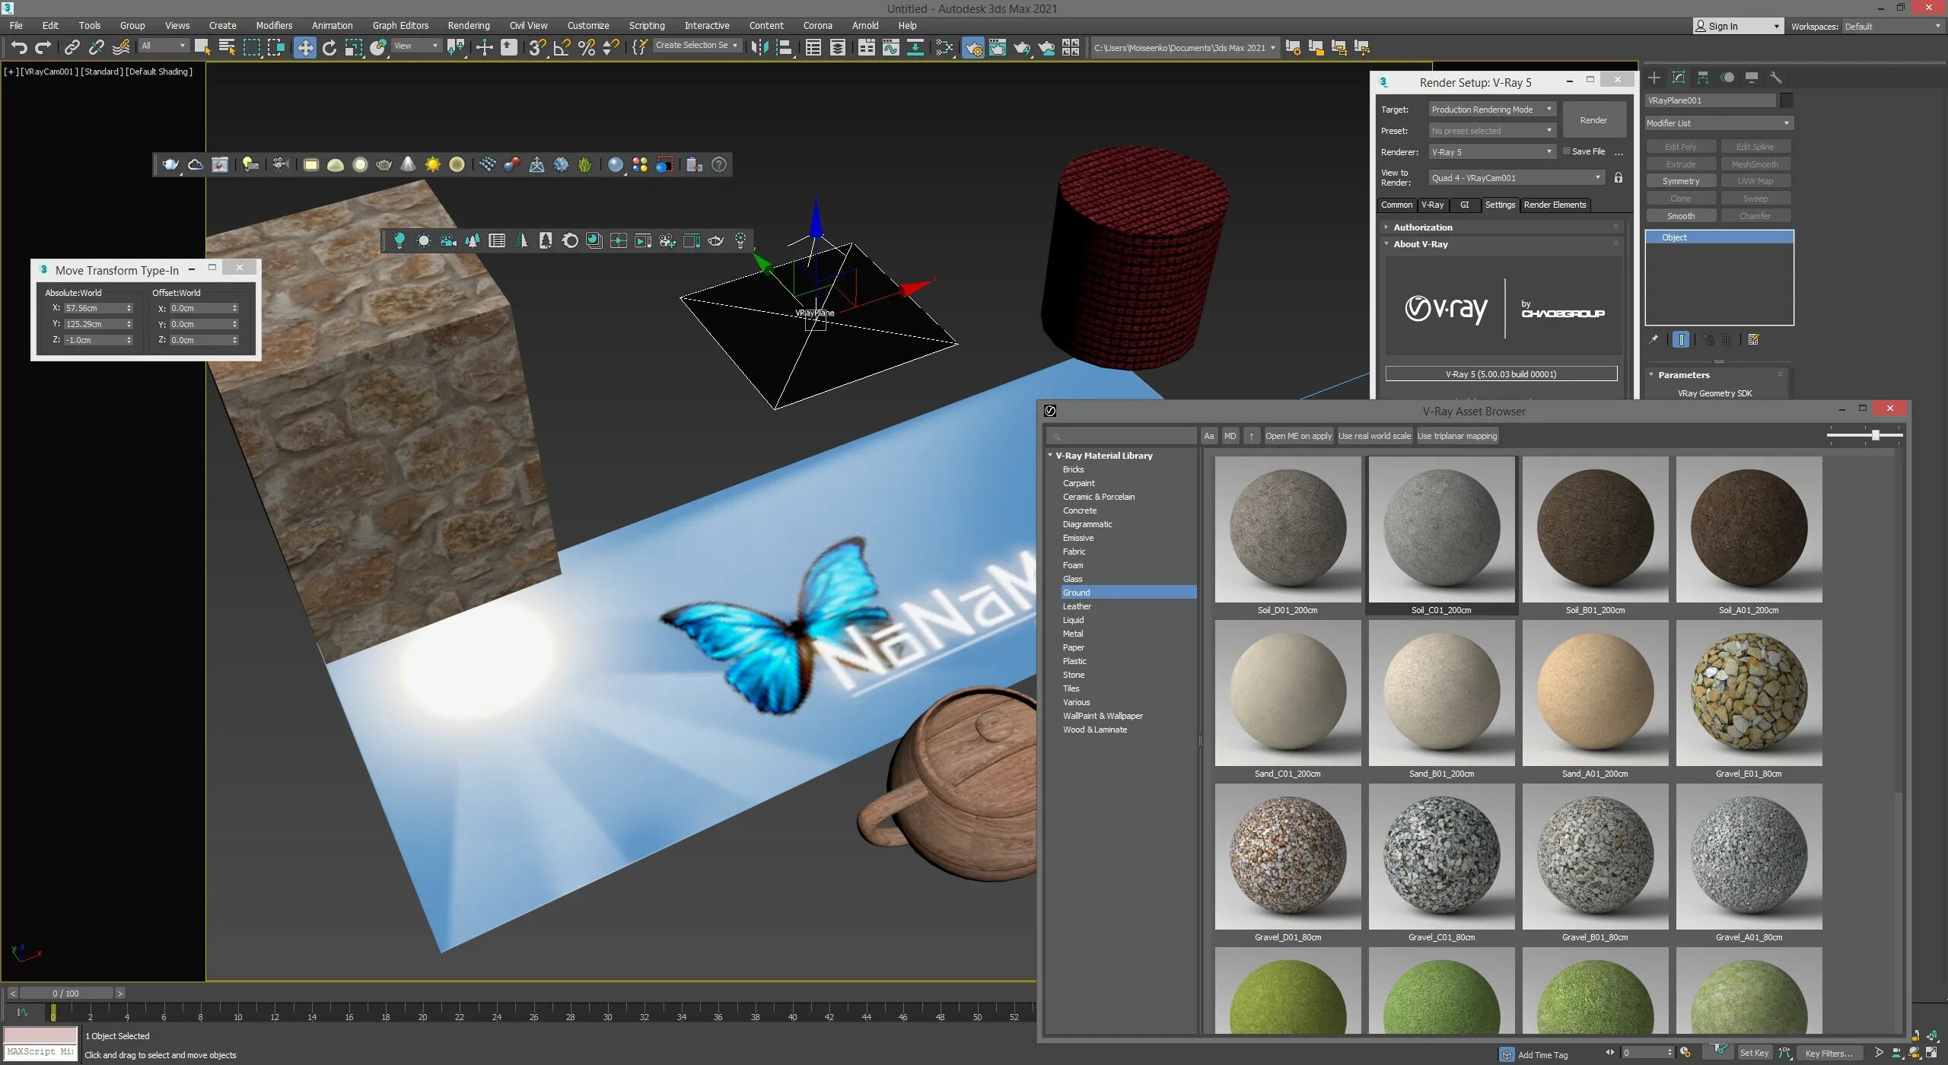Open the Renderer V-Ray 5 dropdown
This screenshot has width=1948, height=1065.
tap(1491, 152)
